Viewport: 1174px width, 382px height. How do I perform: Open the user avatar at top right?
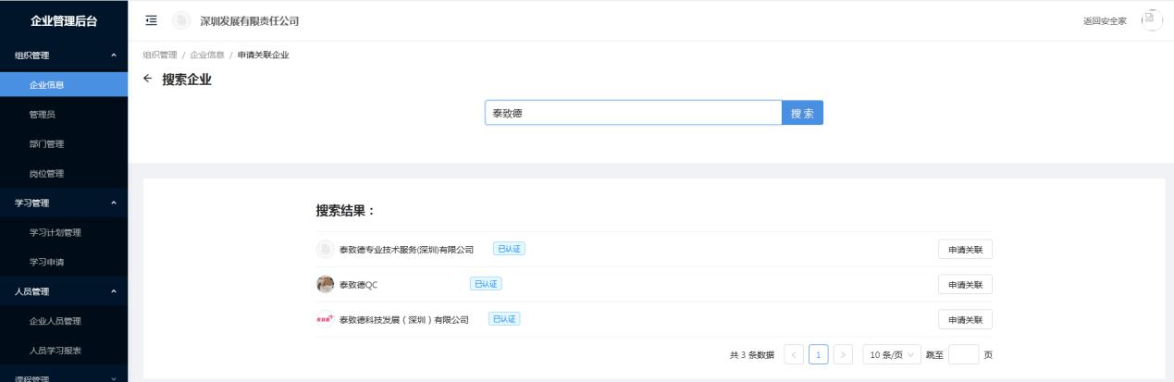(1151, 19)
